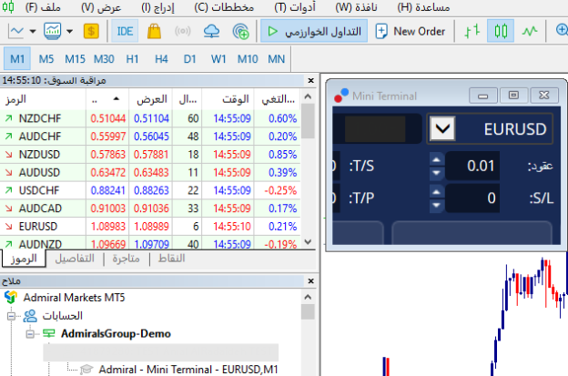Collapse the AdmiralsGroup-Demo tree node
This screenshot has height=376, width=568.
click(30, 334)
